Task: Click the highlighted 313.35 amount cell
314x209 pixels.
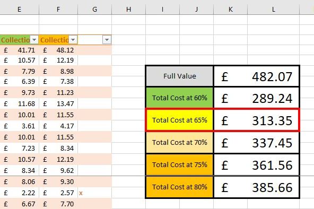Action: click(x=257, y=120)
